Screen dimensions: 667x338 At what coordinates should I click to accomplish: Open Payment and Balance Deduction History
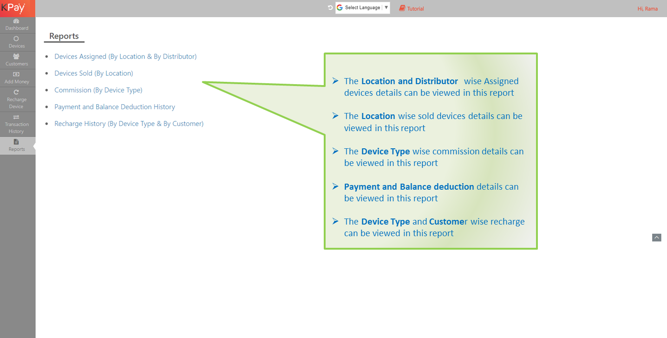click(115, 106)
